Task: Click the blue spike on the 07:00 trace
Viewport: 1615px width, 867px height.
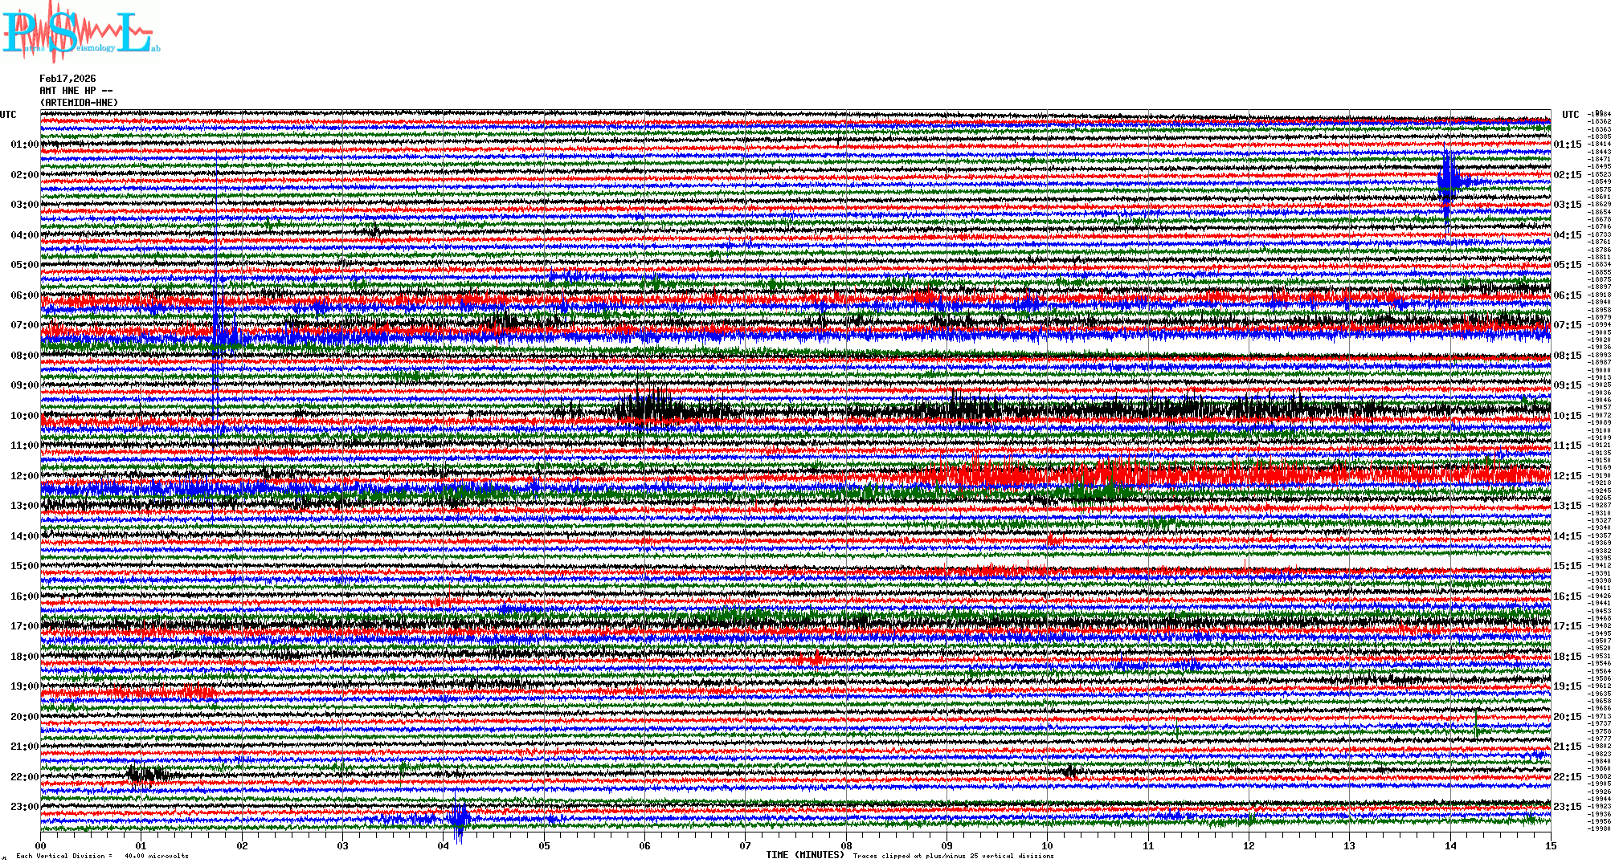Action: 217,333
